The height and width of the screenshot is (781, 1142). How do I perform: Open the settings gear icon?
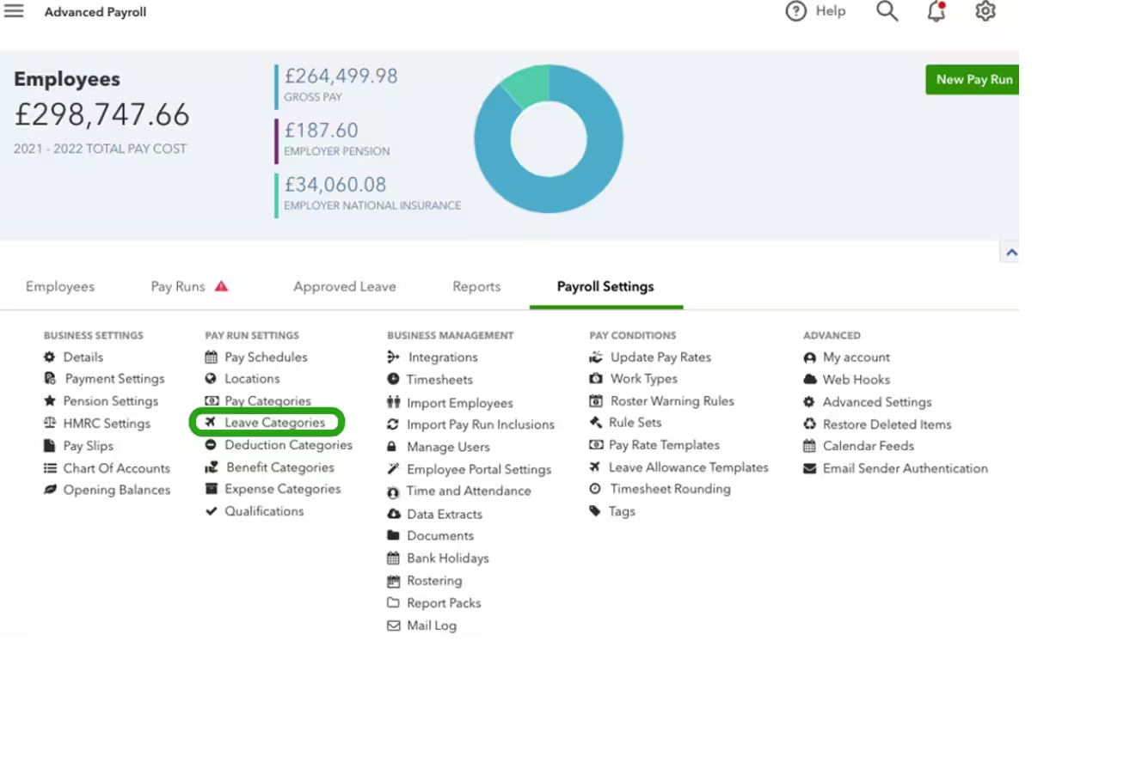click(985, 12)
